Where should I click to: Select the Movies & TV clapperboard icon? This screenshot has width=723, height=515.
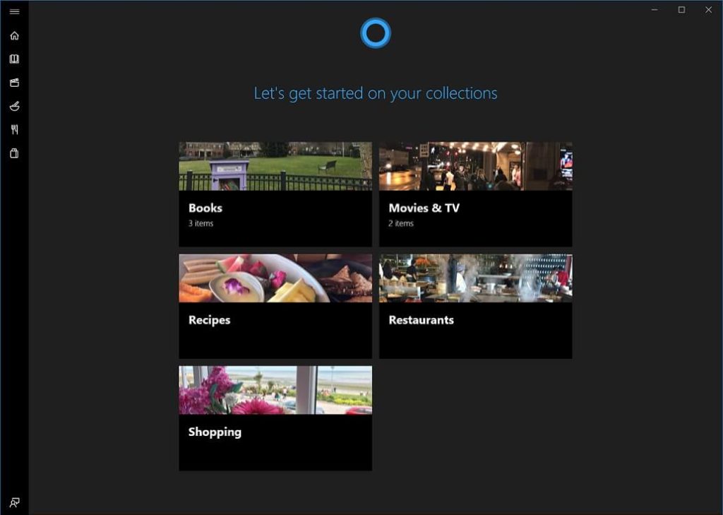coord(13,82)
